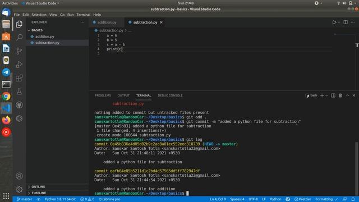Open the Go menu
This screenshot has width=359, height=202.
click(62, 15)
